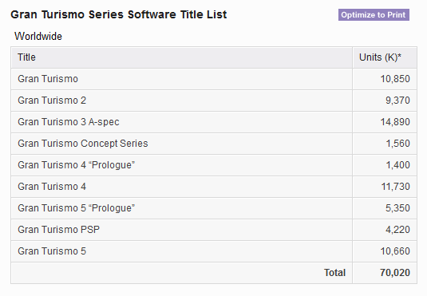Click Gran Turismo Concept Series title
The image size is (427, 296).
(x=83, y=144)
